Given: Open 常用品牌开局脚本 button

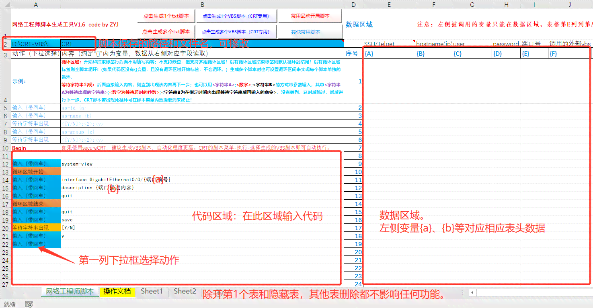Looking at the screenshot, I should coord(310,16).
